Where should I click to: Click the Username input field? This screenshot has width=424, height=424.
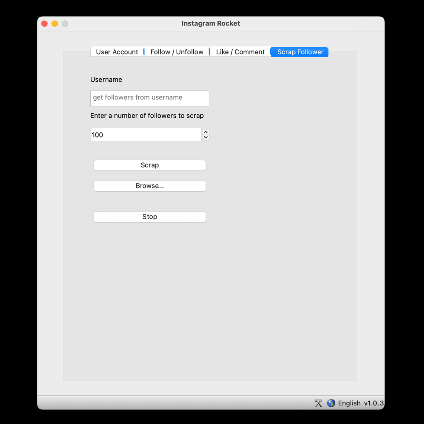coord(149,98)
